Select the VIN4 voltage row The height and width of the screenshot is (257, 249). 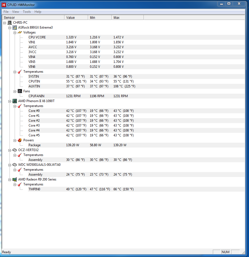pos(136,57)
